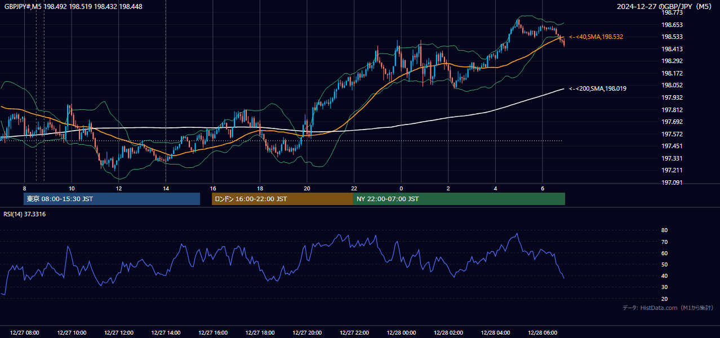Click the RSI(14) 37.3316 indicator label
The height and width of the screenshot is (338, 720).
tap(25, 214)
